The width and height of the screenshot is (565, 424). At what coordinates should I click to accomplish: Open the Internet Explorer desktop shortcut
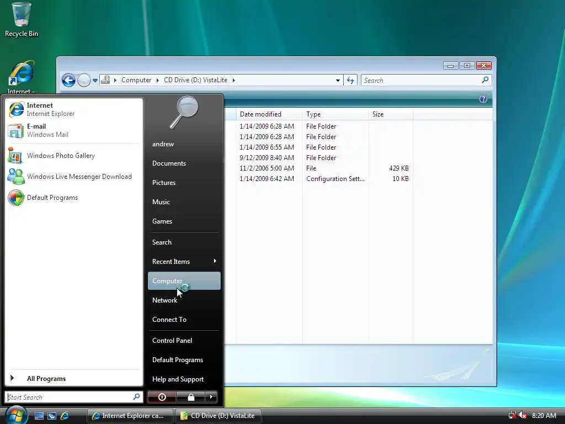pyautogui.click(x=22, y=77)
